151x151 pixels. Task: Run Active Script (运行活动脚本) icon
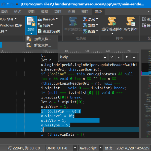pyautogui.click(x=112, y=21)
